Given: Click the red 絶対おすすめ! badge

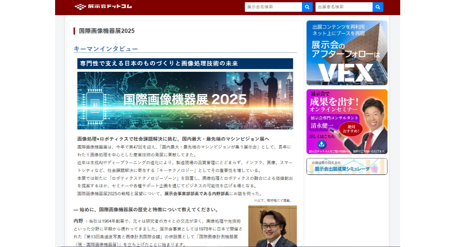Looking at the screenshot, I should [x=351, y=129].
